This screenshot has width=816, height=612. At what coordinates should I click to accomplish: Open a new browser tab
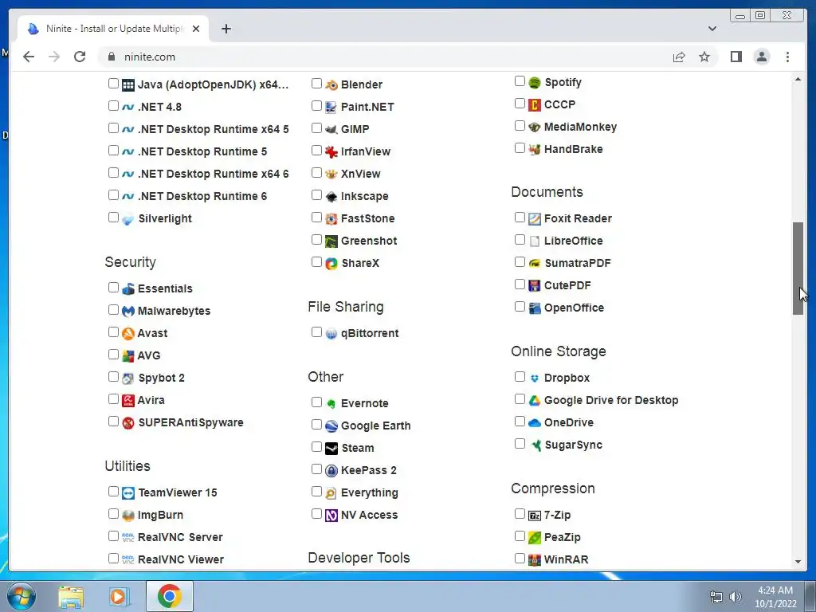point(226,29)
